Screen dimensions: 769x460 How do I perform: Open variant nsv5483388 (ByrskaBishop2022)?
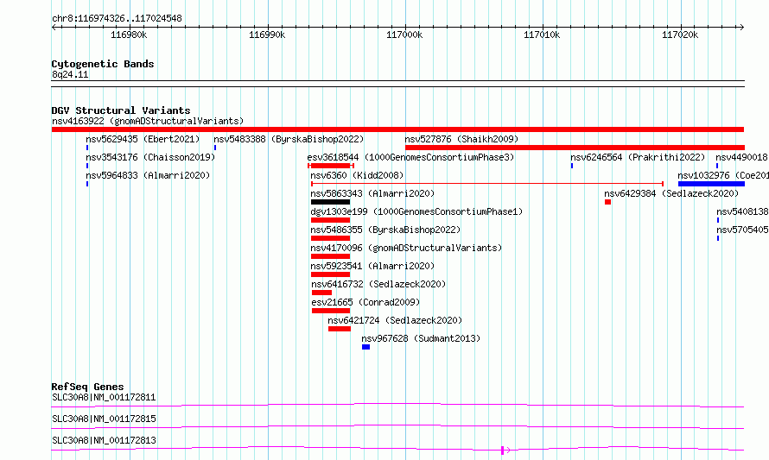point(289,139)
